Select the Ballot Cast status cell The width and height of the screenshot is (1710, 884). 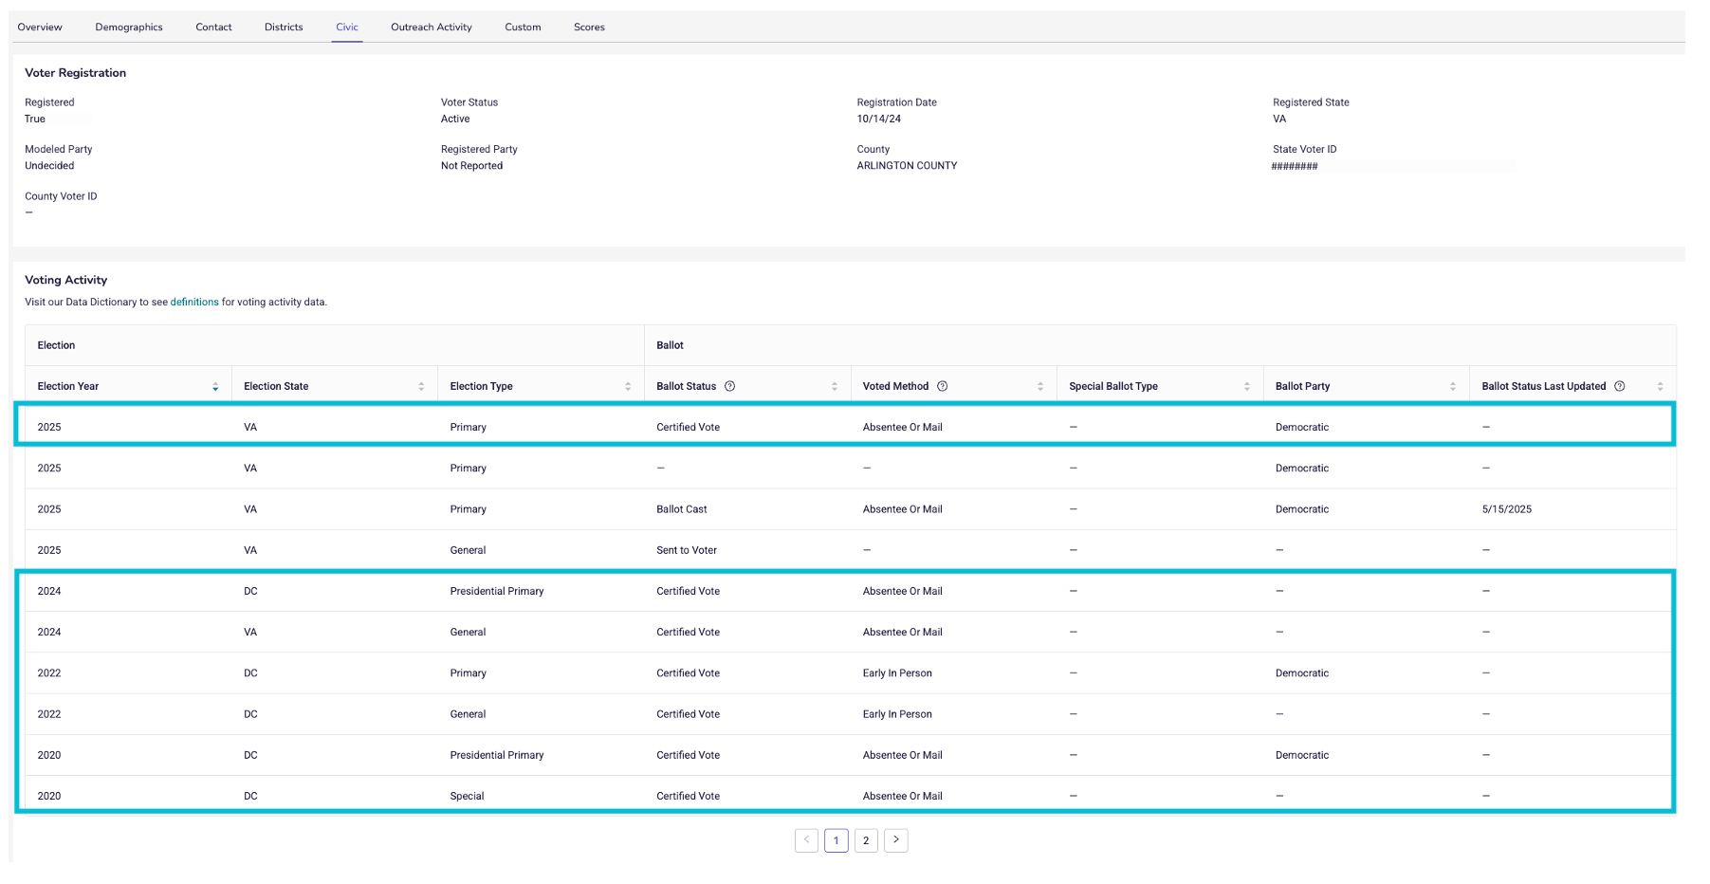(x=682, y=509)
